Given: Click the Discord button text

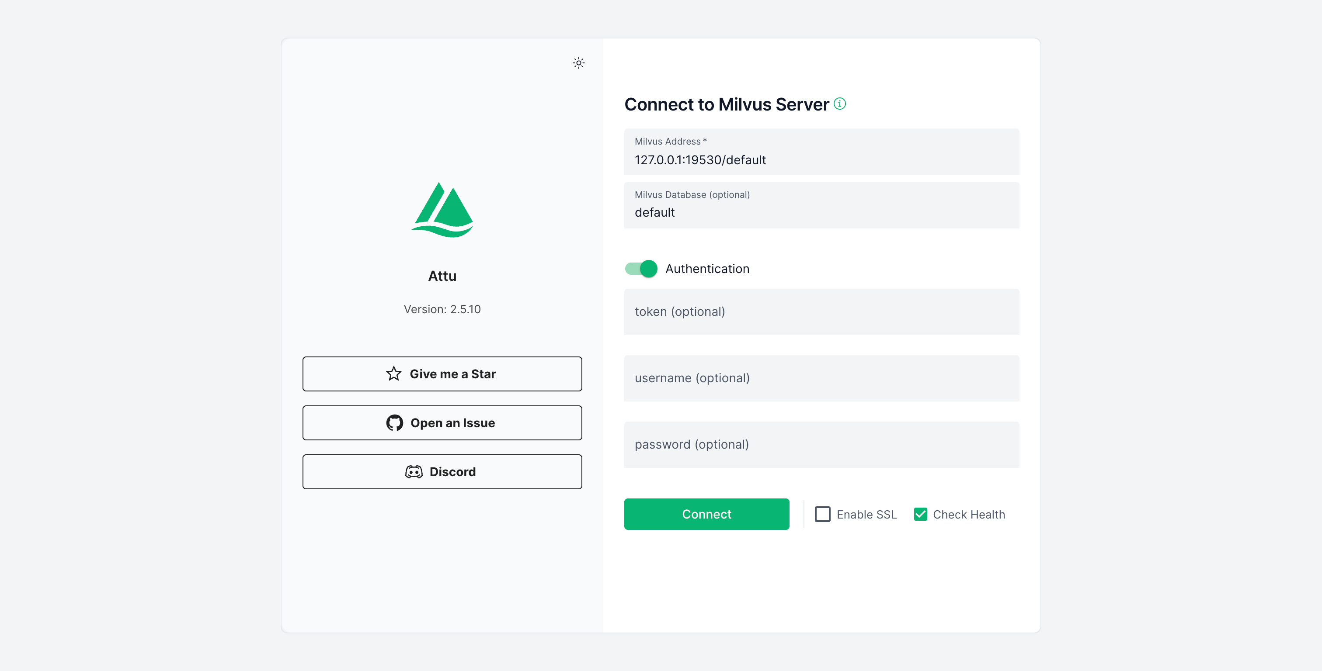Looking at the screenshot, I should 452,471.
